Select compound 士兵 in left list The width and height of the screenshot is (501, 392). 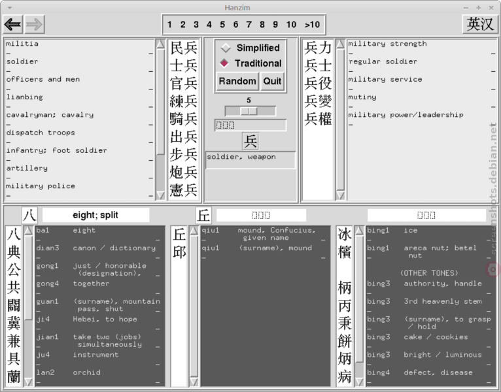pos(184,66)
